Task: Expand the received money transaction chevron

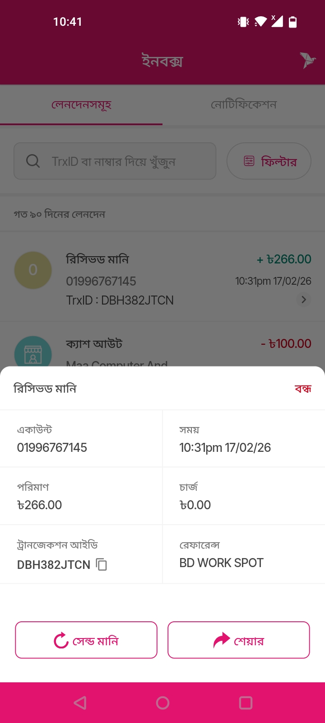Action: point(304,300)
